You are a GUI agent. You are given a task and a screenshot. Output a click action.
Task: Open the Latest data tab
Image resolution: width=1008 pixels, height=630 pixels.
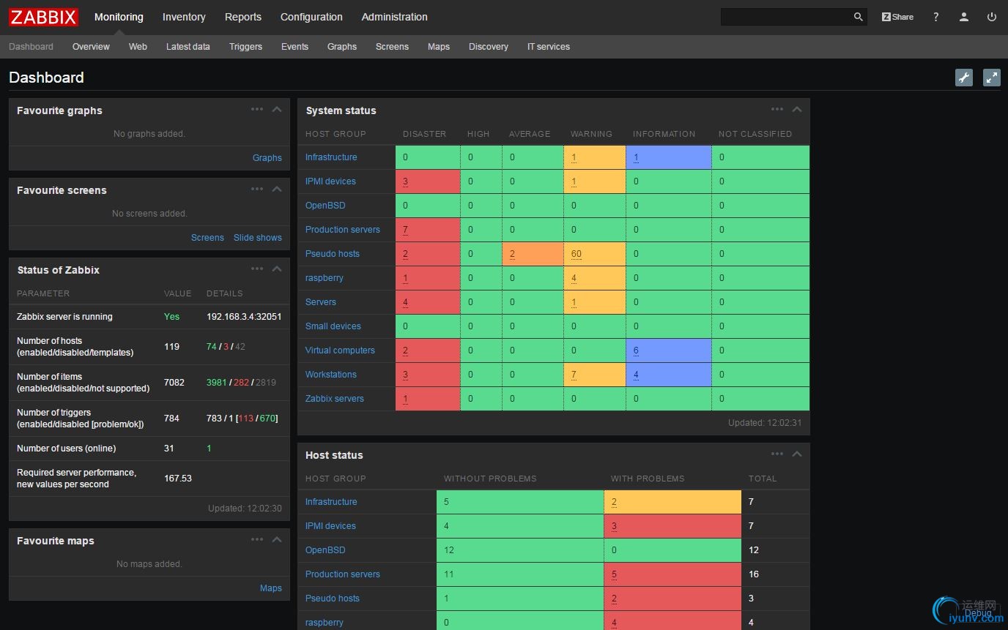(188, 47)
